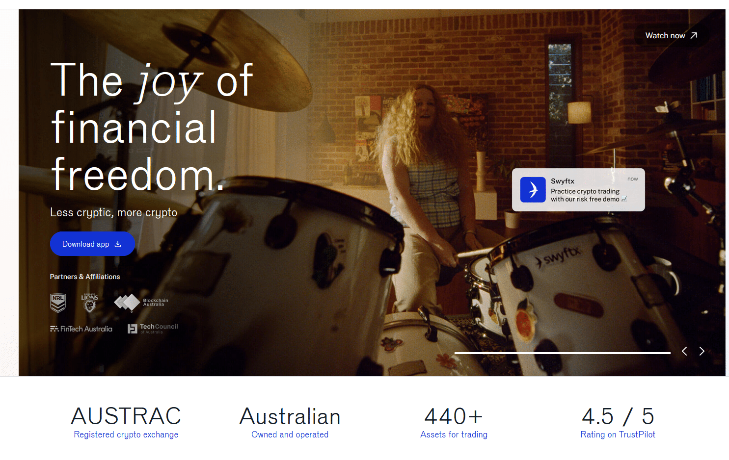Click the NRL partner logo
This screenshot has height=460, width=729.
[x=58, y=303]
